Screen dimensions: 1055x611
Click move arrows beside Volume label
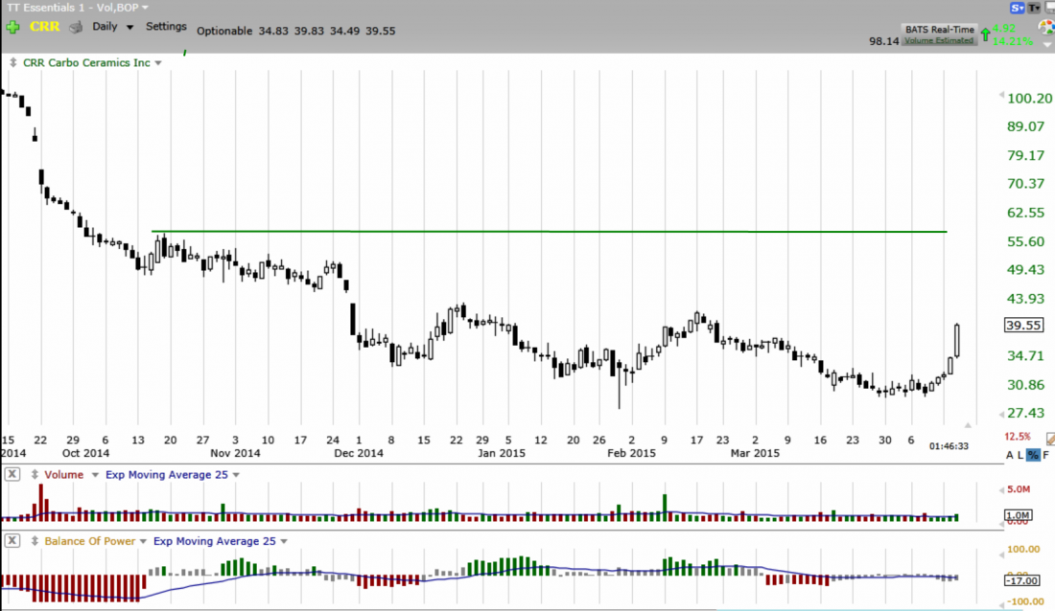pyautogui.click(x=35, y=474)
